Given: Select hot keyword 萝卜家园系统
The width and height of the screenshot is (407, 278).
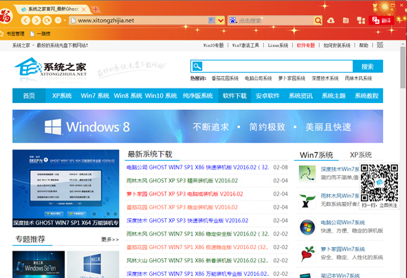Looking at the screenshot, I should [291, 78].
